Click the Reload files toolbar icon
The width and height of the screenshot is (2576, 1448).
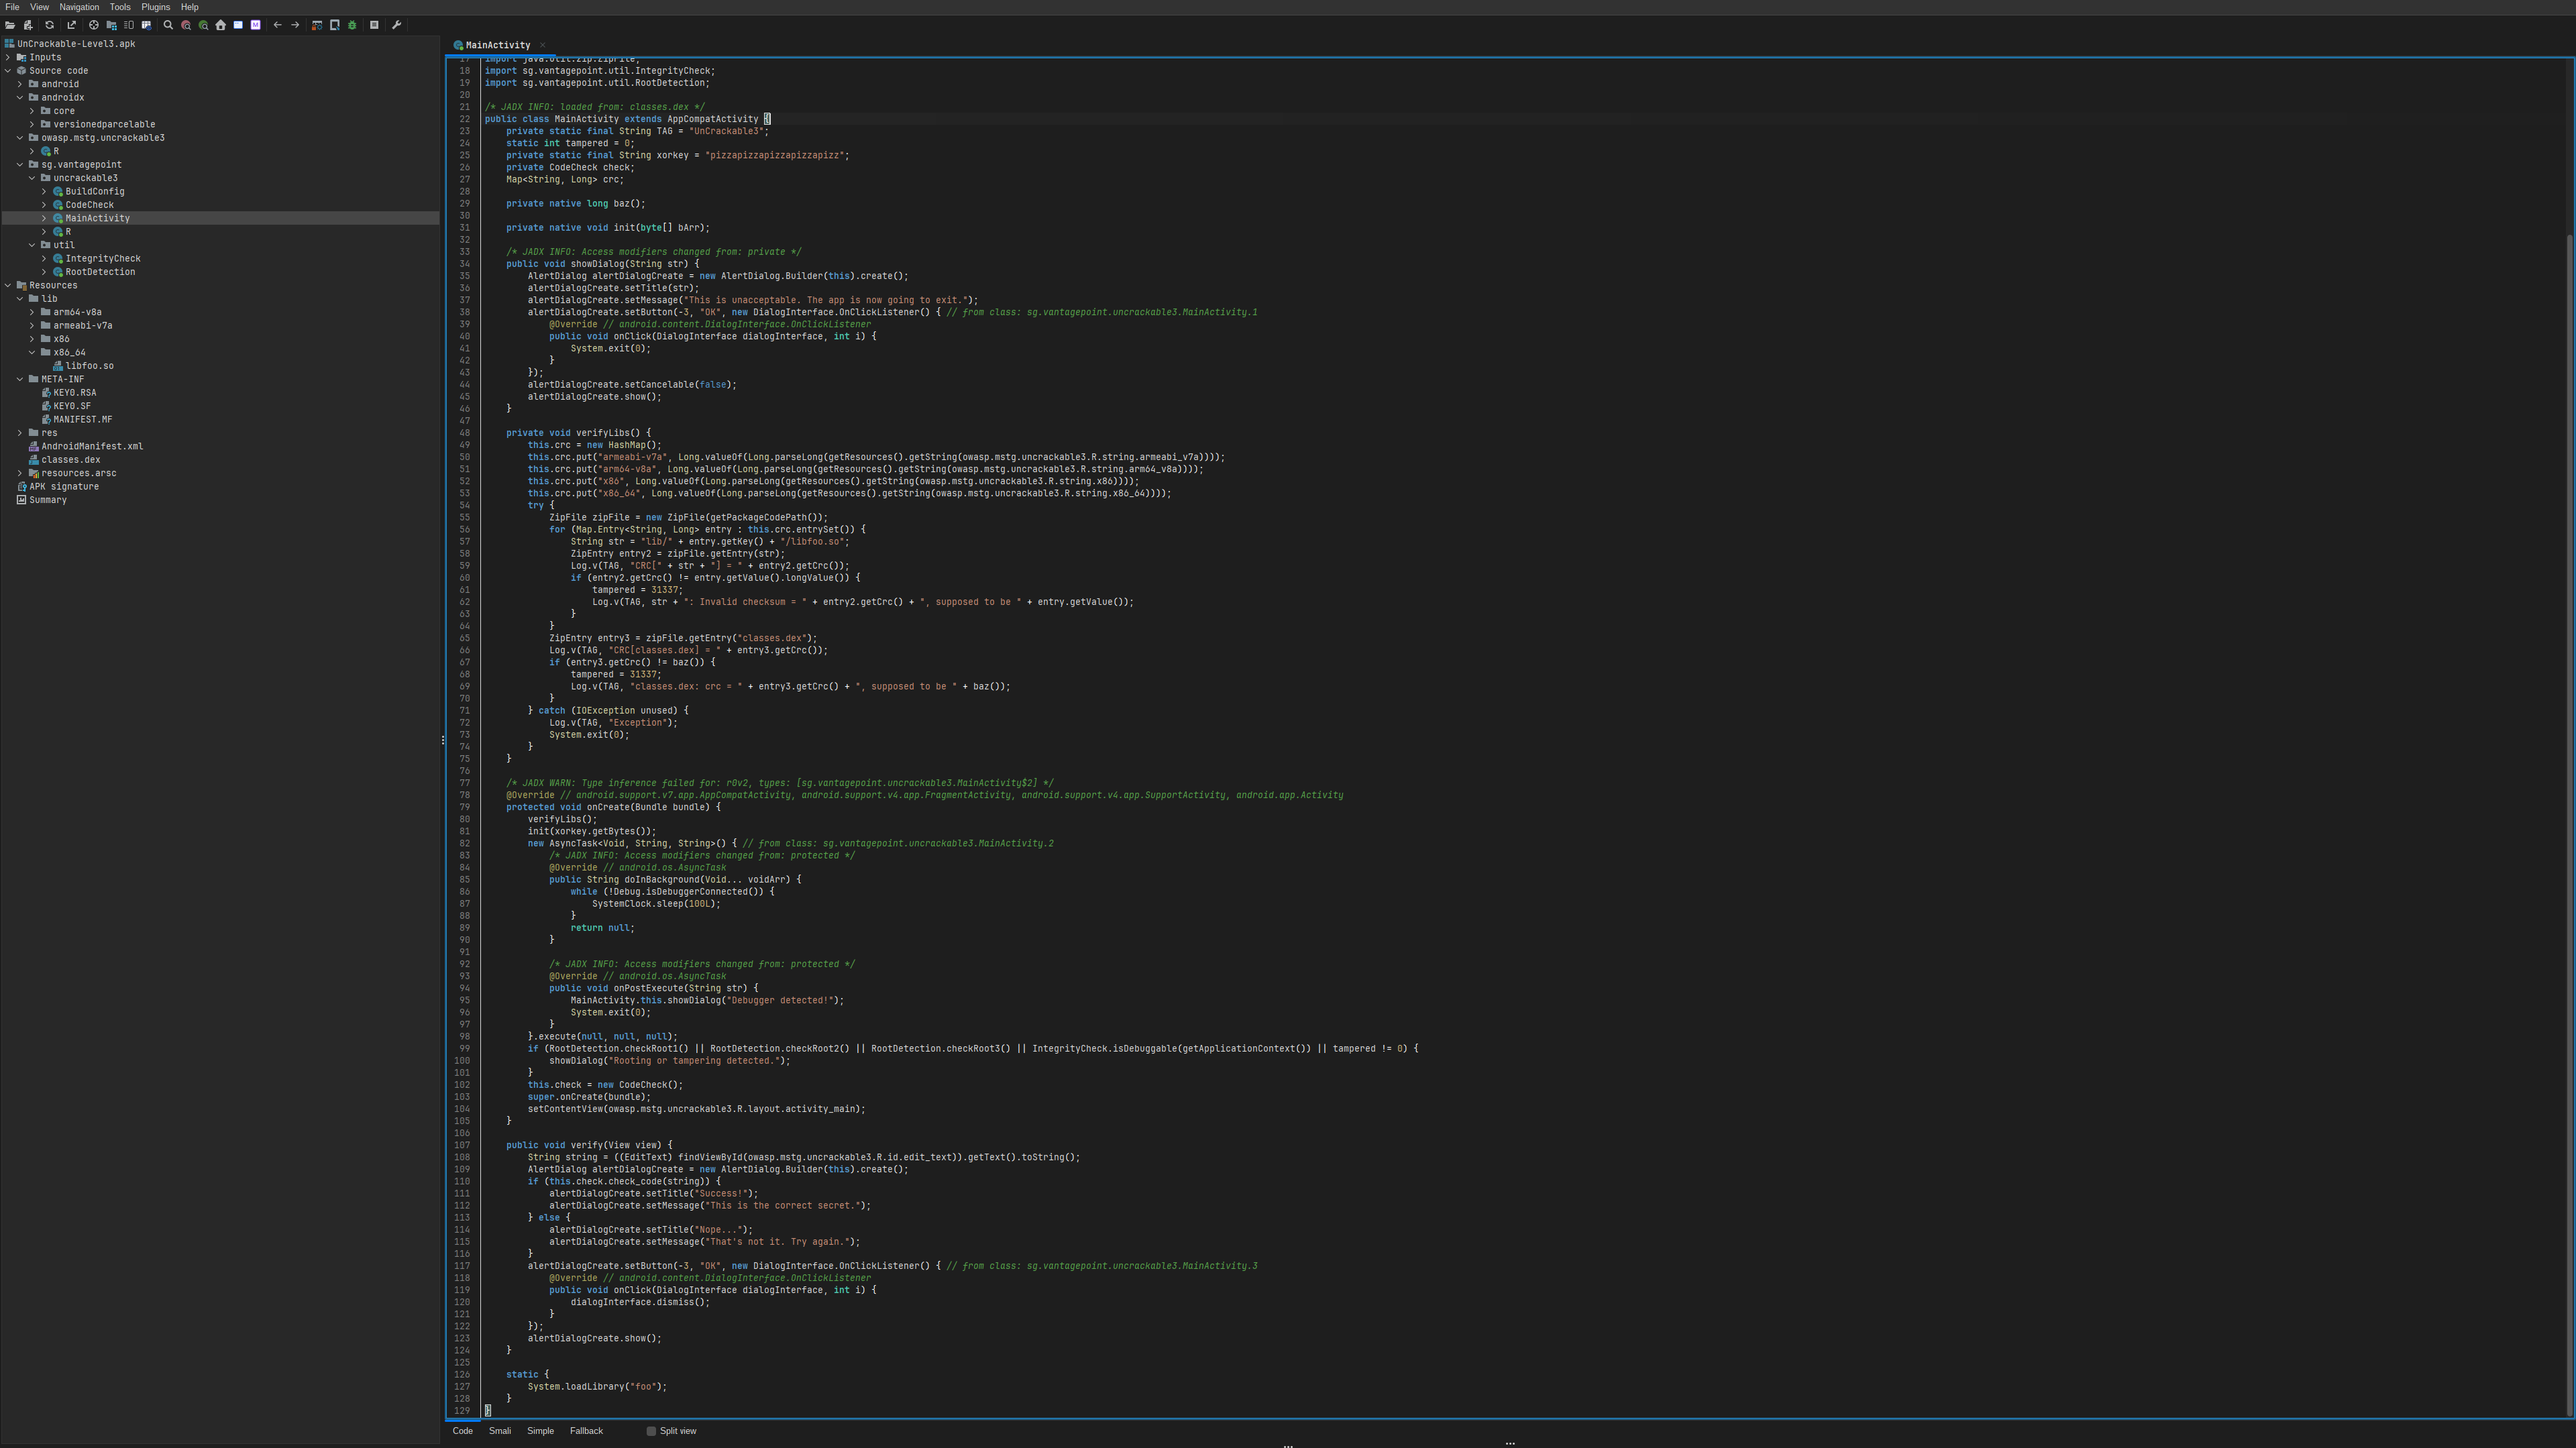coord(49,25)
